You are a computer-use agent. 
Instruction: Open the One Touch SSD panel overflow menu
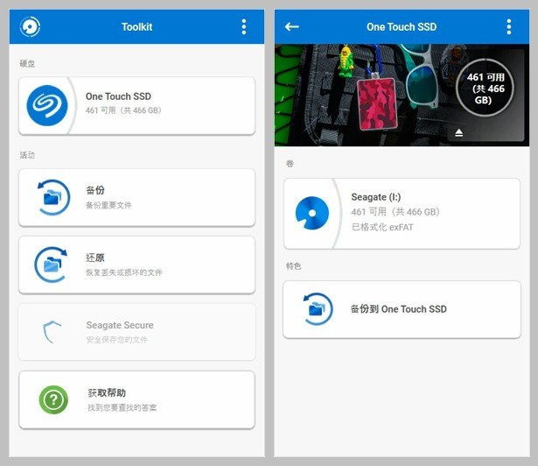pos(509,27)
